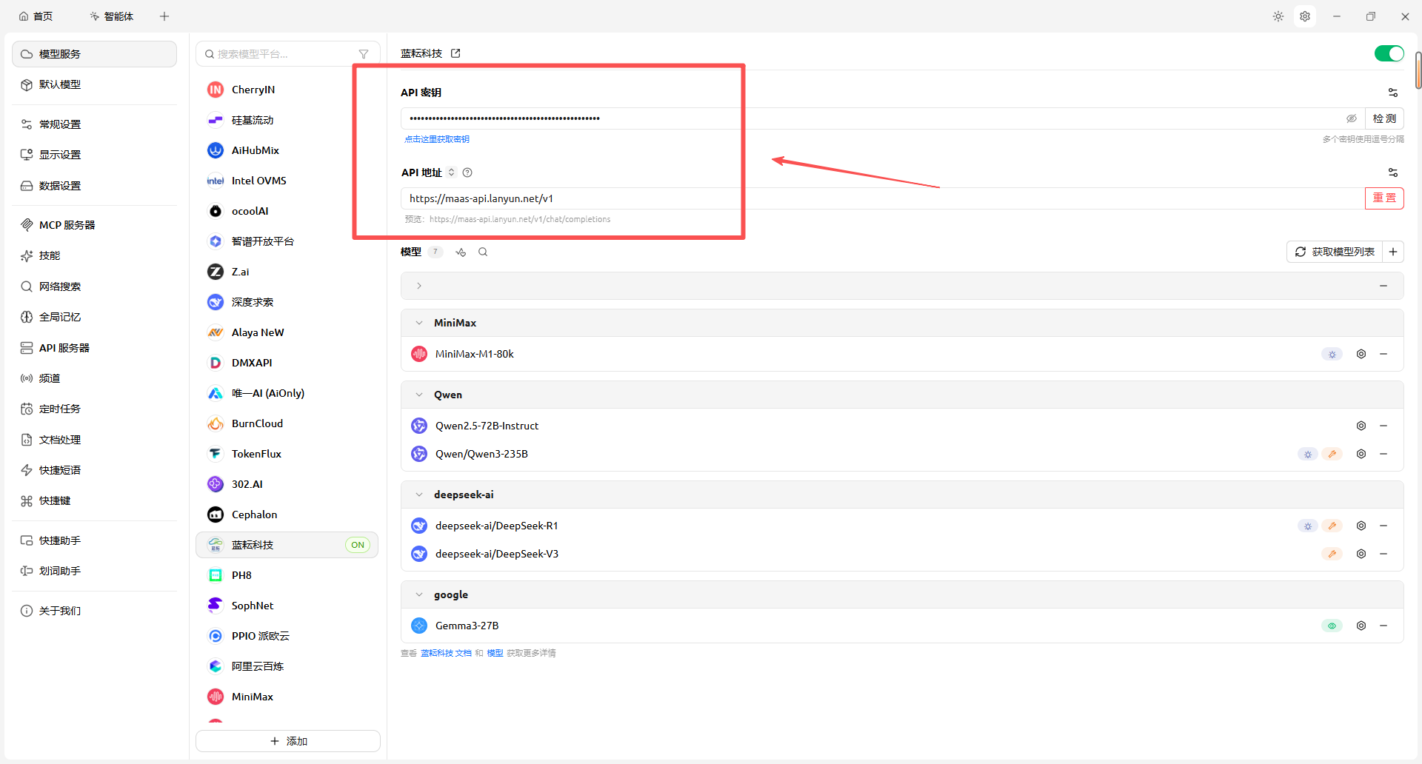The image size is (1422, 764).
Task: Open 关于我们 page
Action: pyautogui.click(x=95, y=611)
